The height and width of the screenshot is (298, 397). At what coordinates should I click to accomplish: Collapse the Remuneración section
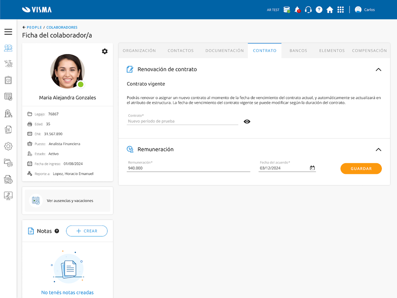coord(378,150)
